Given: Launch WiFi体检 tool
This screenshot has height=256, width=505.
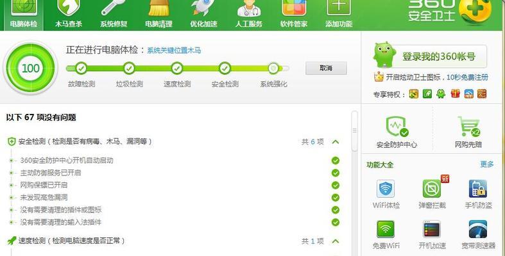Looking at the screenshot, I should click(386, 195).
